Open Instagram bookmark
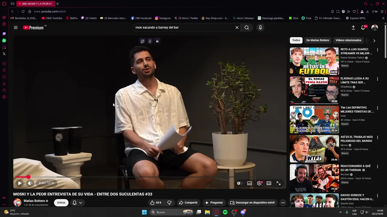 tap(163, 18)
